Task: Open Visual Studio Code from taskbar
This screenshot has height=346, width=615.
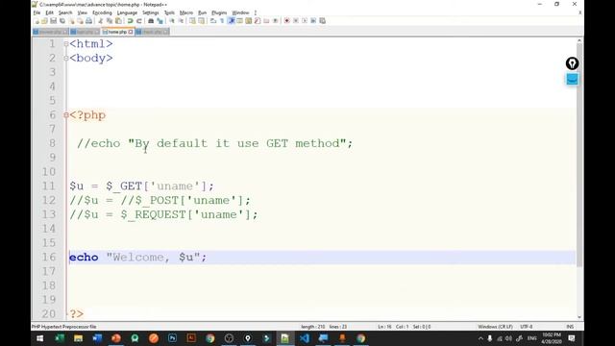Action: (305, 338)
